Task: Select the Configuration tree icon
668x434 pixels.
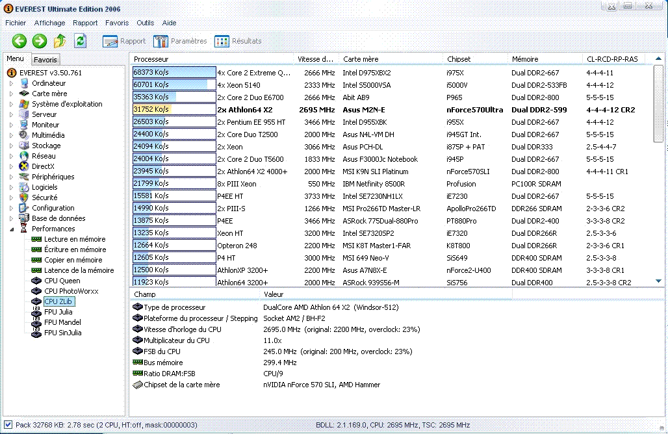Action: pos(24,208)
